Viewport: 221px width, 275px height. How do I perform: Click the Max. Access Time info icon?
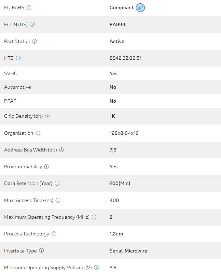(58, 200)
